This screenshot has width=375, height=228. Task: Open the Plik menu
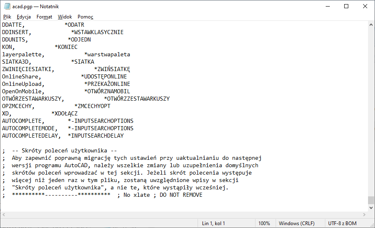tap(7, 17)
